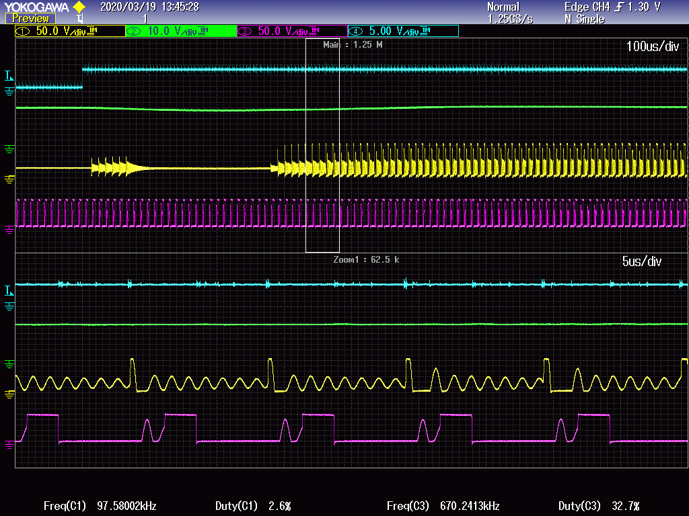This screenshot has height=516, width=689.
Task: Click the YOKOGAWA logo
Action: pos(37,7)
